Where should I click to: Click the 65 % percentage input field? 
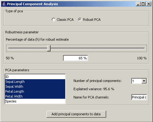[x=76, y=58]
